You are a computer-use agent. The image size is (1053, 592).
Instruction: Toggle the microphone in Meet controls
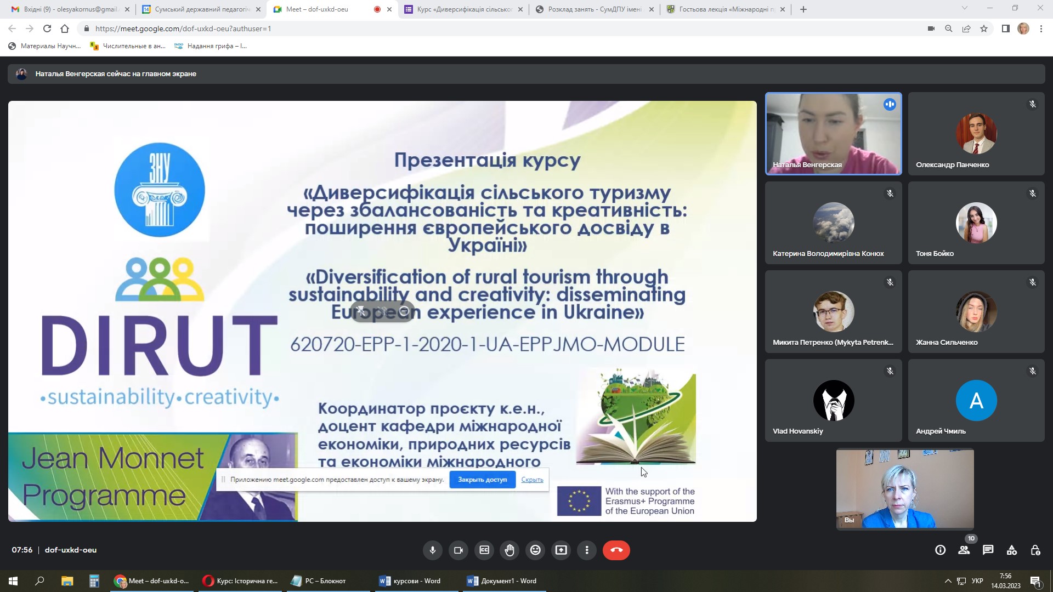tap(433, 550)
